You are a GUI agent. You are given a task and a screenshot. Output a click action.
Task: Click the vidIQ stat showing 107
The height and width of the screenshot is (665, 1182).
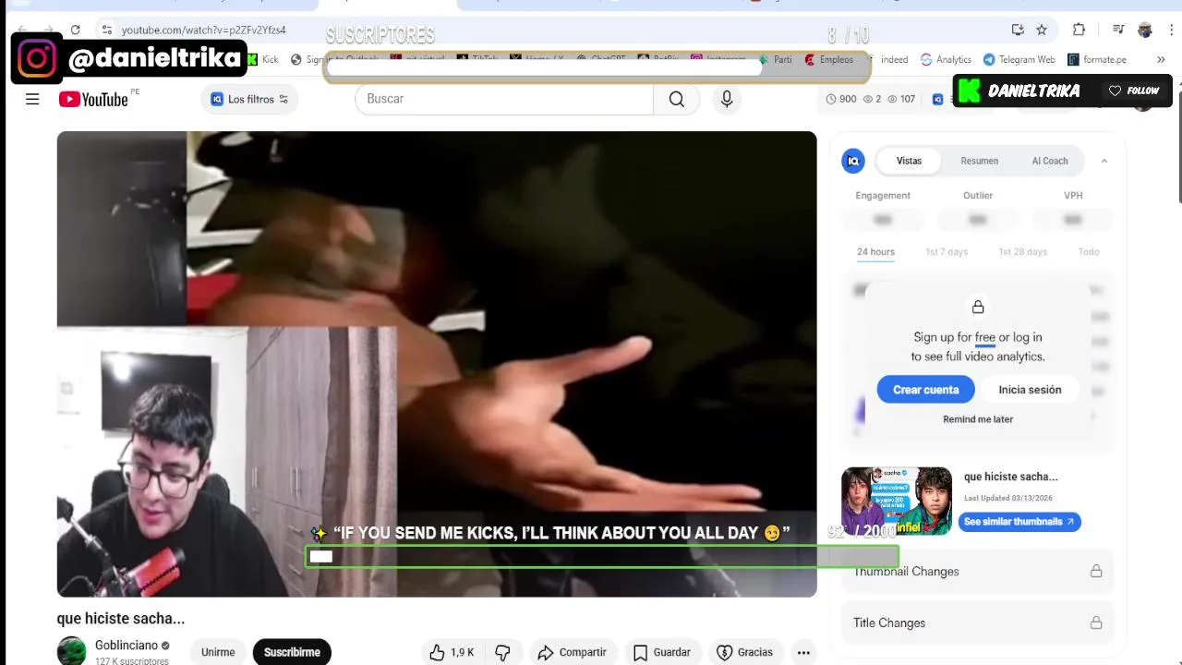coord(901,99)
